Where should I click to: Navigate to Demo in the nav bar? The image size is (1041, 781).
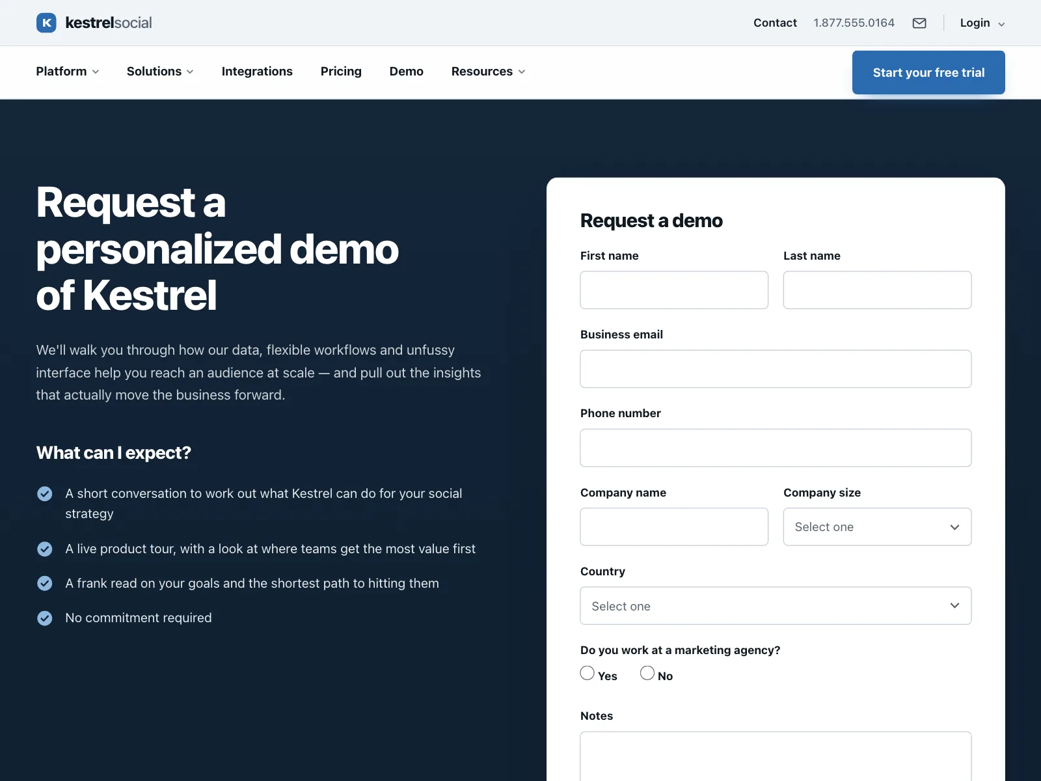tap(407, 72)
